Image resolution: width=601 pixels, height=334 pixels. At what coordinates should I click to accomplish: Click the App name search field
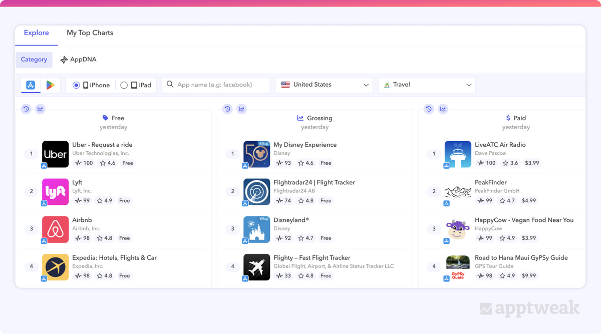click(x=216, y=85)
